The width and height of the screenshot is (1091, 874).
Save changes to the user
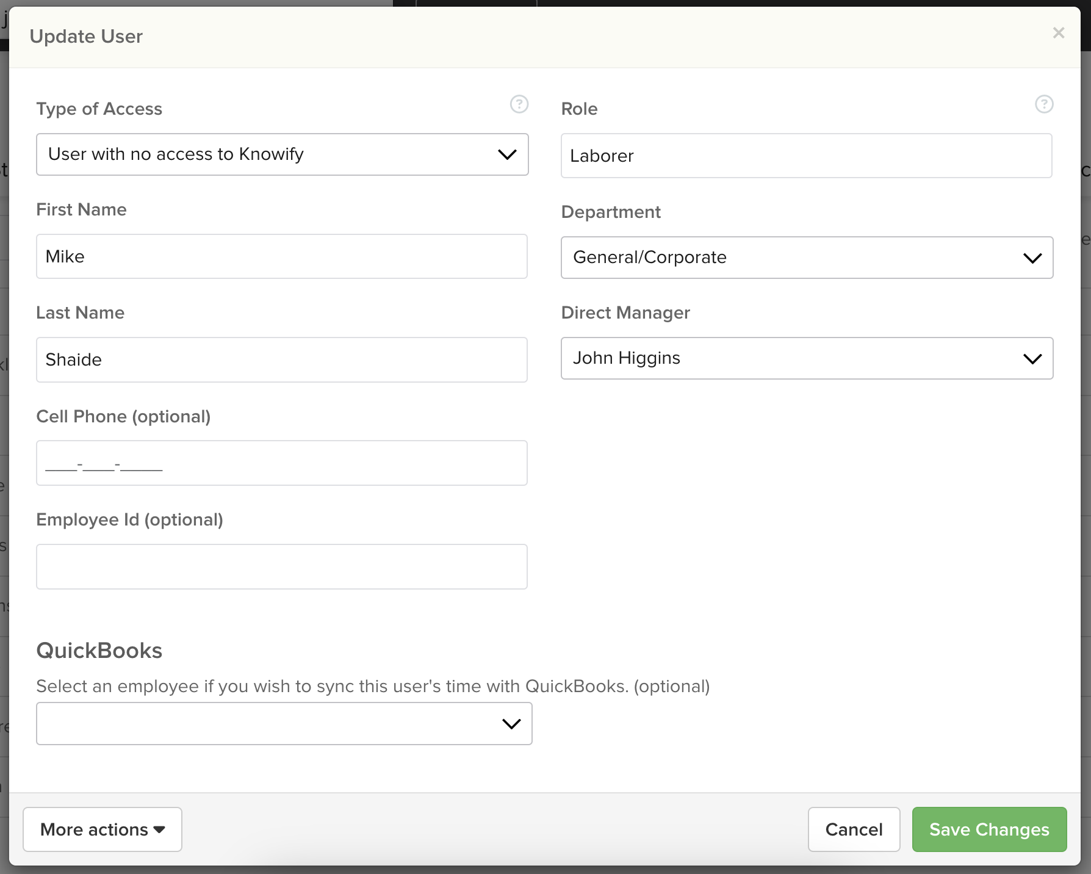[x=989, y=829]
